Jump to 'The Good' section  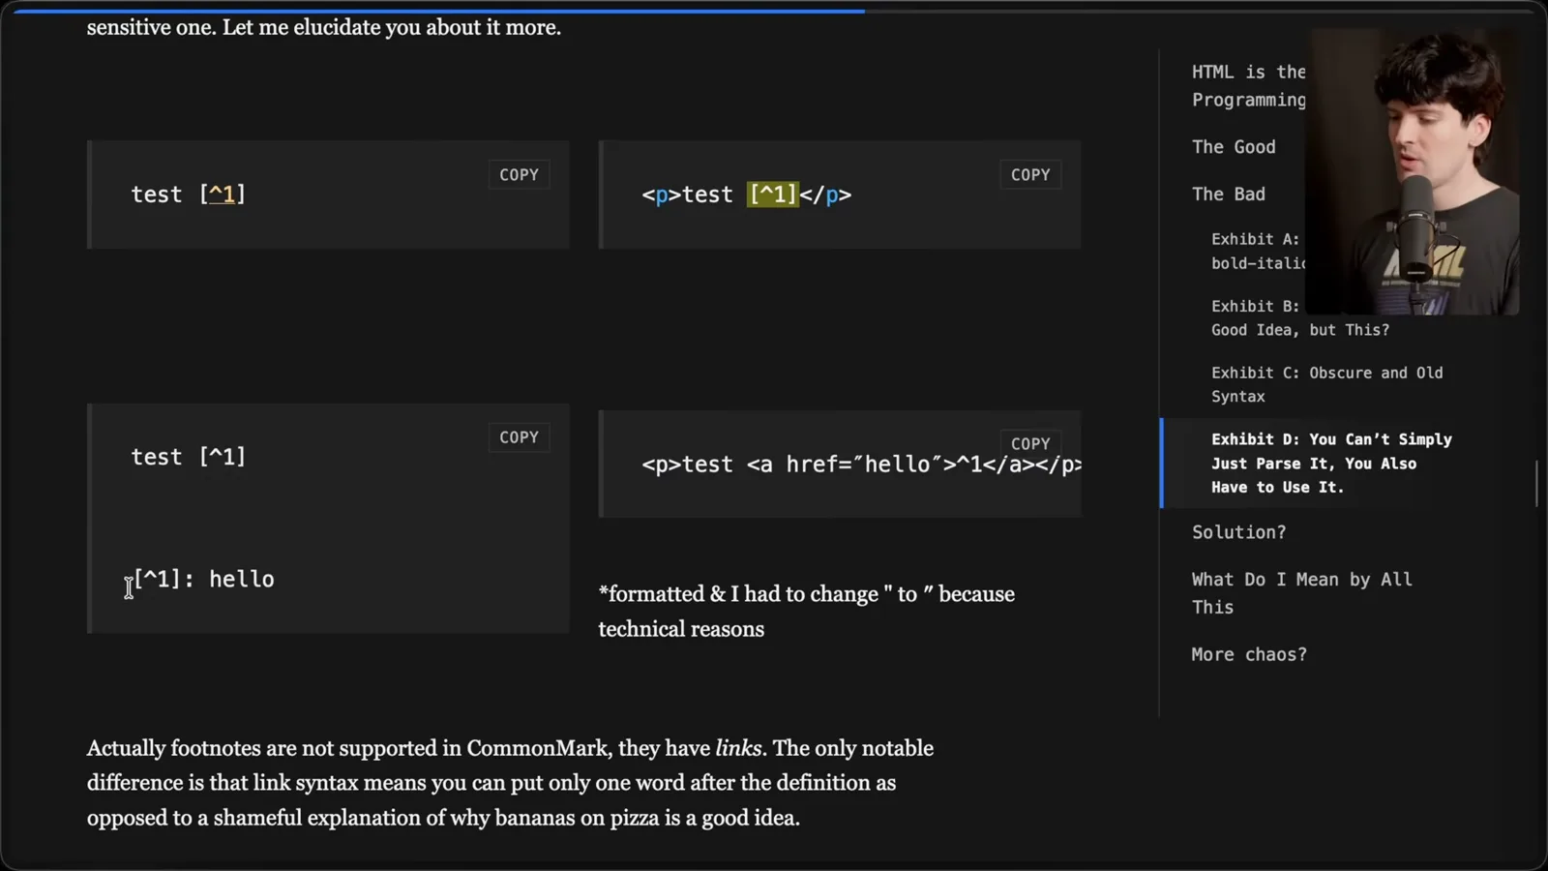[1234, 147]
